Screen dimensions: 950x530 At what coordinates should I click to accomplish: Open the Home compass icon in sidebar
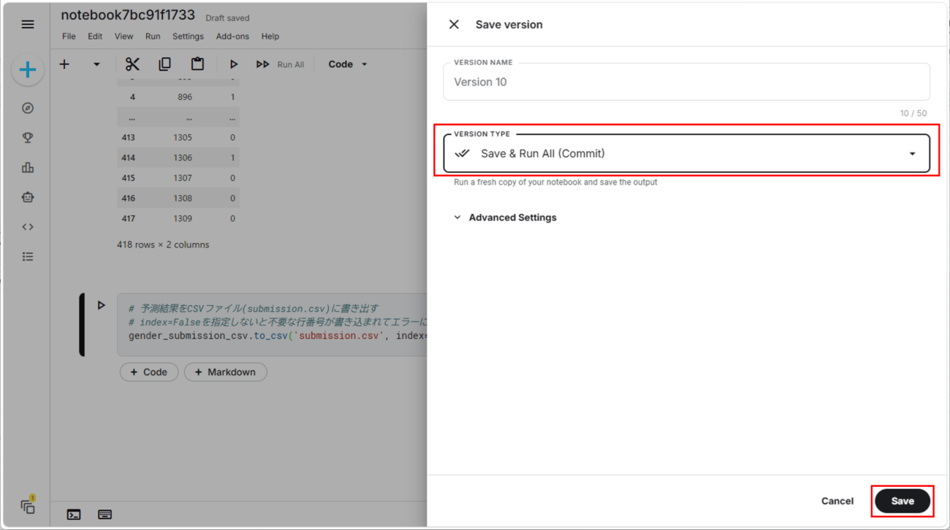tap(28, 108)
